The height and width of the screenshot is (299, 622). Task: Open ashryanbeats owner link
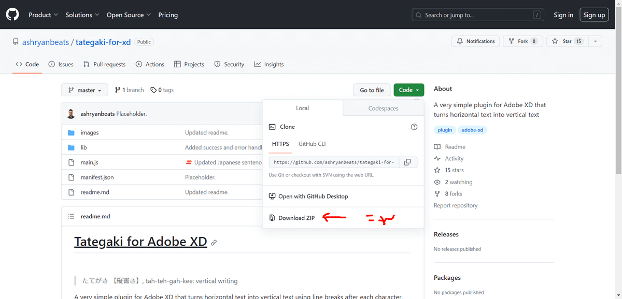[x=45, y=42]
